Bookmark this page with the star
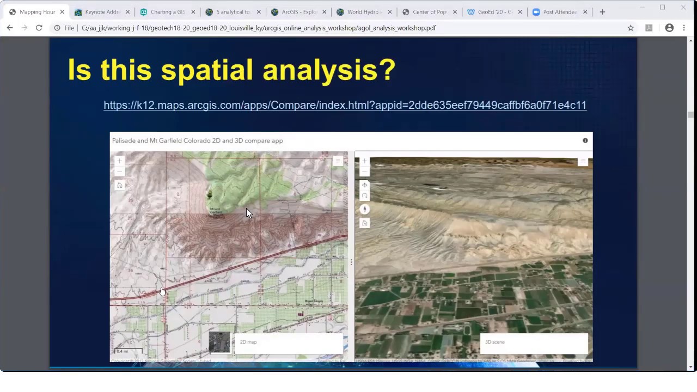The image size is (697, 392). [631, 28]
